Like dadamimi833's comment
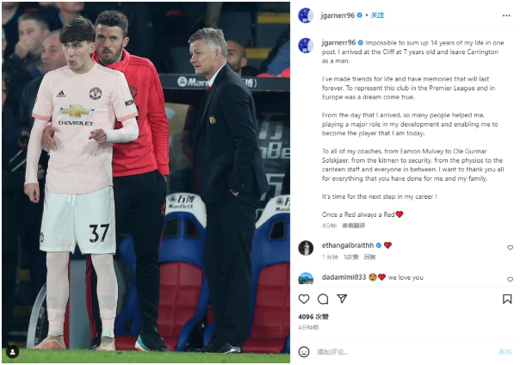The width and height of the screenshot is (520, 365). click(510, 280)
